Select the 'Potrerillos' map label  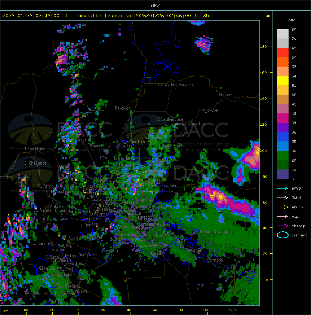(x=62, y=207)
